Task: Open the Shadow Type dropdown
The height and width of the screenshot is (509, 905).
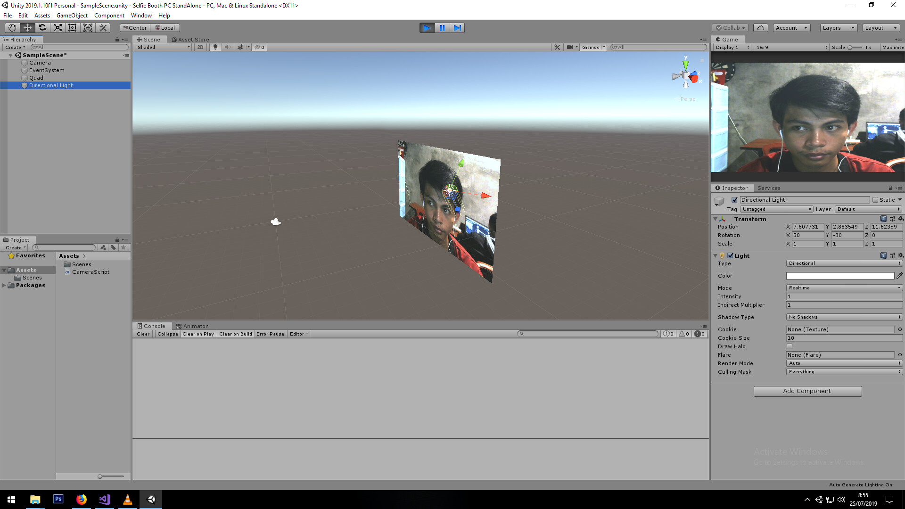Action: coord(844,317)
